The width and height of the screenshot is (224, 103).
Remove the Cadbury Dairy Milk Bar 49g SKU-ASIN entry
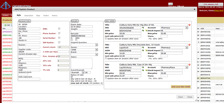pyautogui.click(x=190, y=25)
